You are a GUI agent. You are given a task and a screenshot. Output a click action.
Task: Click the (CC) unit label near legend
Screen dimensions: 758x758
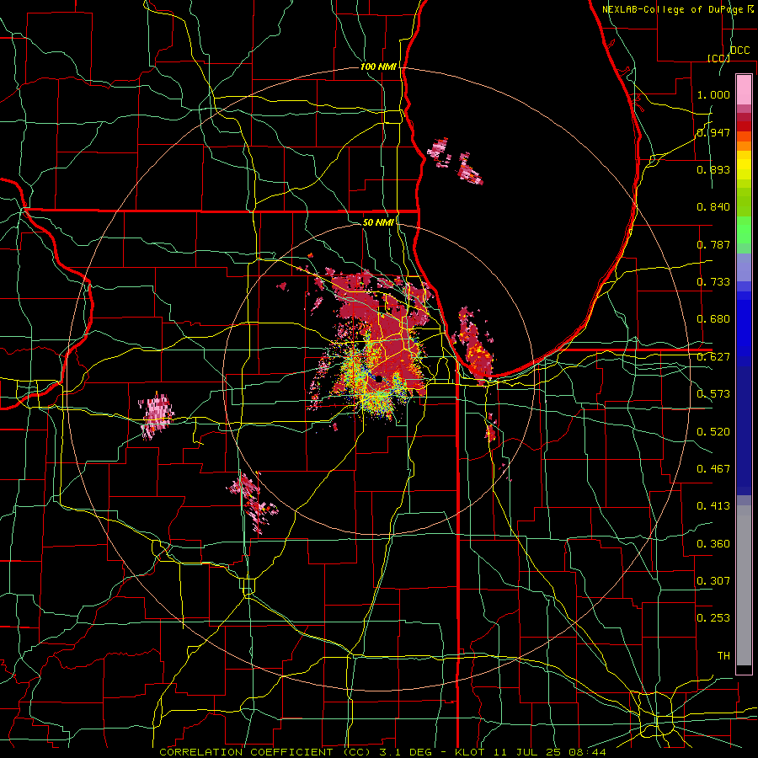tap(719, 58)
